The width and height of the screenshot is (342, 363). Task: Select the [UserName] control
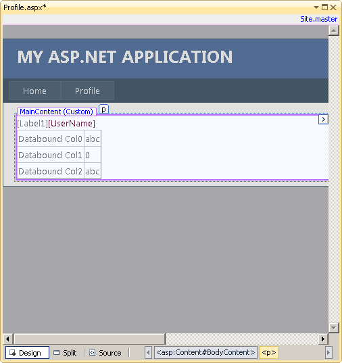coord(72,124)
